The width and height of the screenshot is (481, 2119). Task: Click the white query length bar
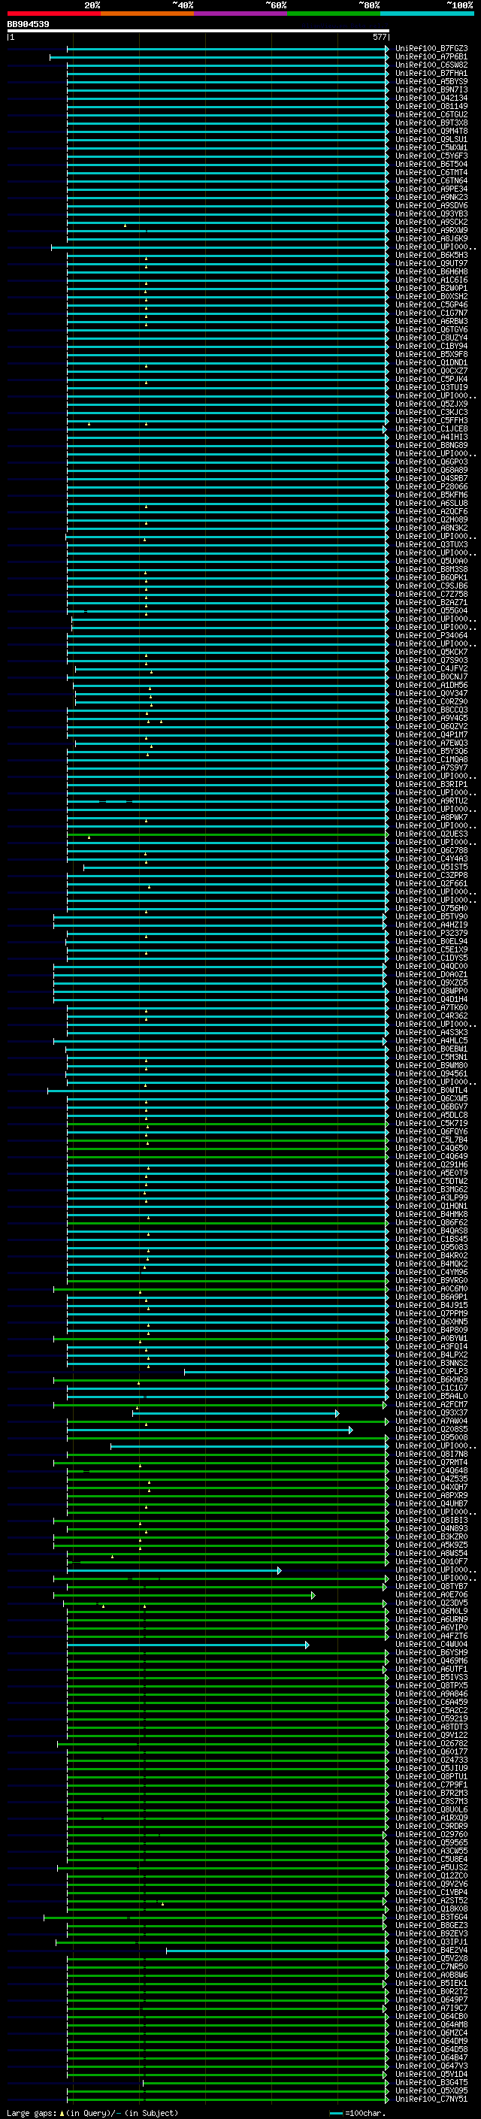(198, 32)
